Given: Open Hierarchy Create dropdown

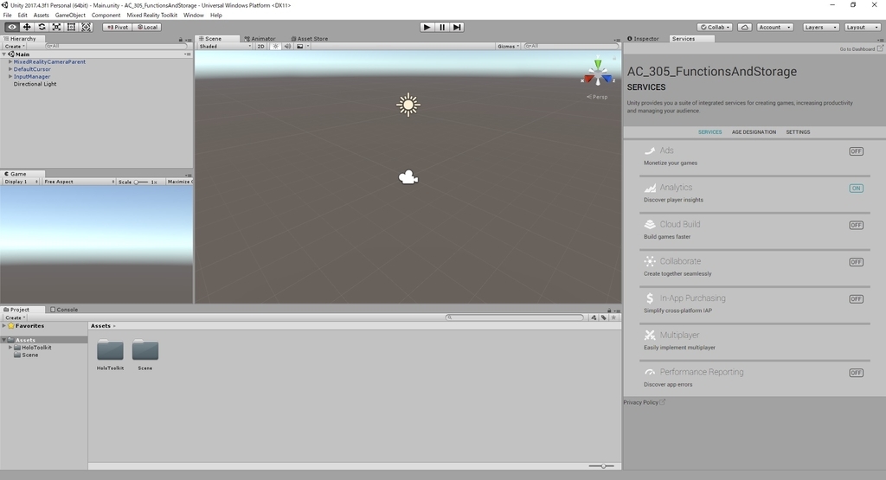Looking at the screenshot, I should 14,47.
